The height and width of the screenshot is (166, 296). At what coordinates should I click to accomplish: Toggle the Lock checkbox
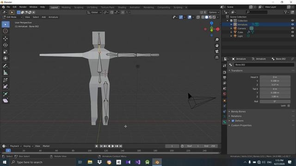pos(289,106)
